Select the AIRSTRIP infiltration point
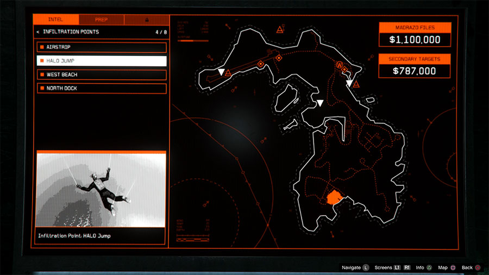The height and width of the screenshot is (275, 489). coord(101,47)
